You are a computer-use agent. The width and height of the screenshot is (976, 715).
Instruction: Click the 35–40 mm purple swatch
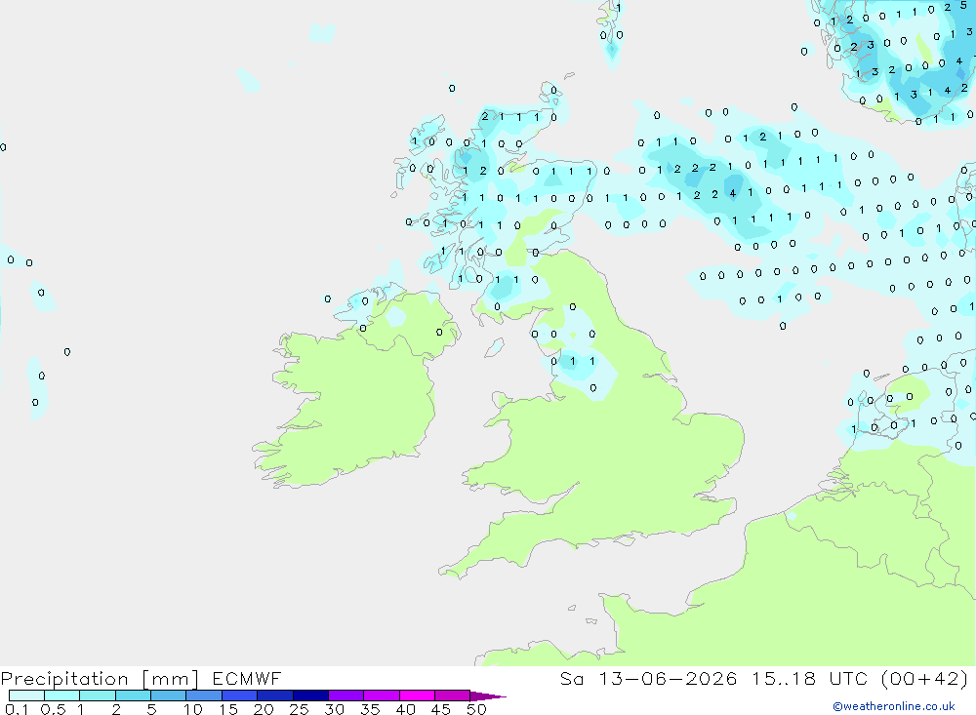(382, 695)
